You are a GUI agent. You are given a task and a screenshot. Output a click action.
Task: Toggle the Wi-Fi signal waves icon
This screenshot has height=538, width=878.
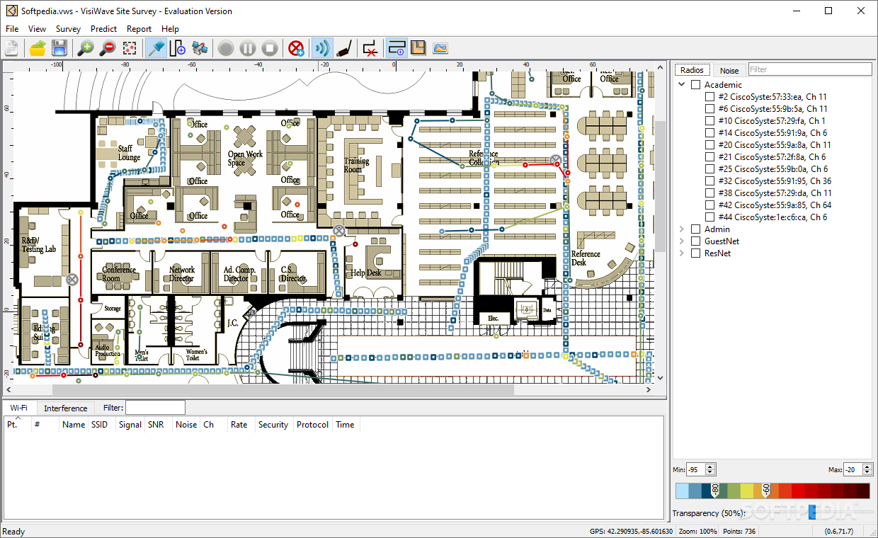[x=322, y=48]
